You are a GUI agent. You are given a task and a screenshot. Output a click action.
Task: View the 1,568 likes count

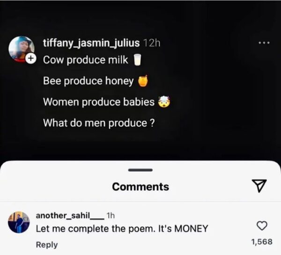pyautogui.click(x=262, y=241)
